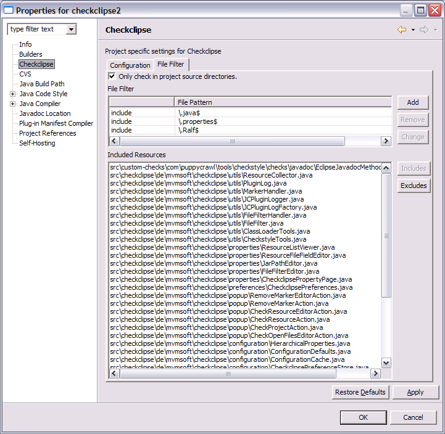Select Project References
Viewport: 445px width, 434px height.
click(x=48, y=133)
